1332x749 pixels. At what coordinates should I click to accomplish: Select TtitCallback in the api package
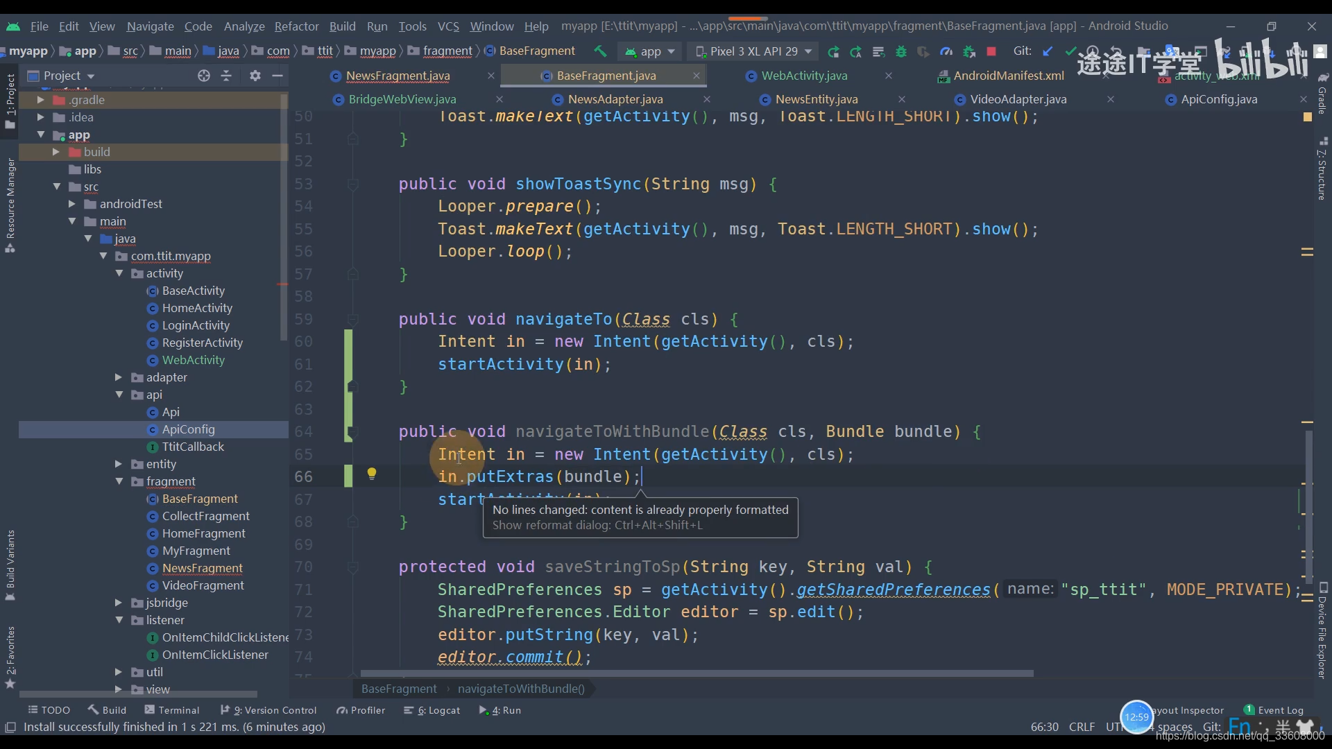(193, 447)
